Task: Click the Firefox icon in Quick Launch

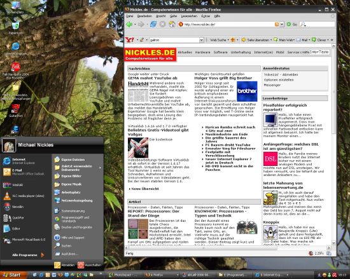Action: (60, 275)
